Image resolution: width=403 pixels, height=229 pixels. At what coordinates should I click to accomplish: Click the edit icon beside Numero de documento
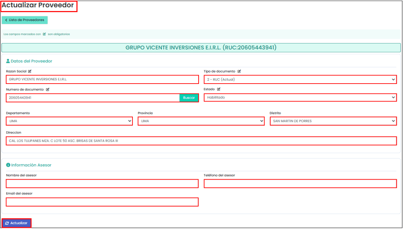tap(48, 89)
